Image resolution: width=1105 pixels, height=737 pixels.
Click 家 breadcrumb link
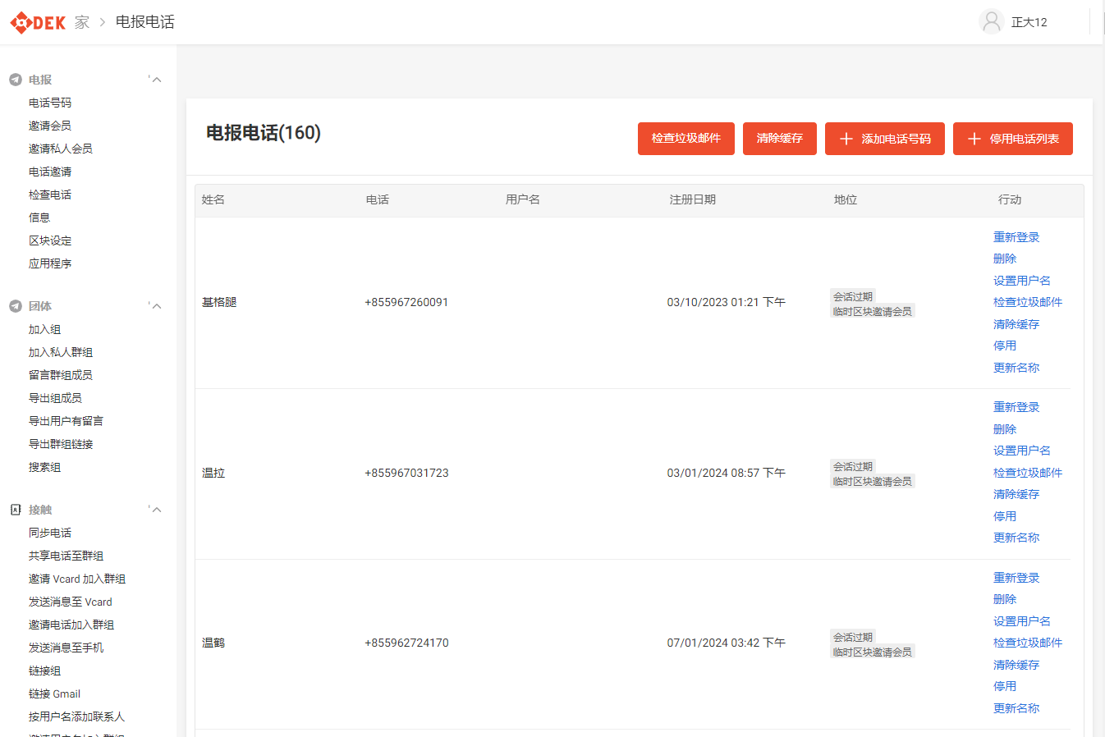82,22
